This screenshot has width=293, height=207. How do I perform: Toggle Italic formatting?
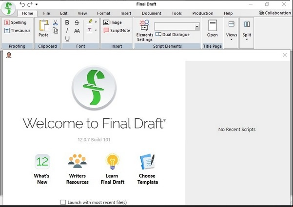[x=67, y=31]
